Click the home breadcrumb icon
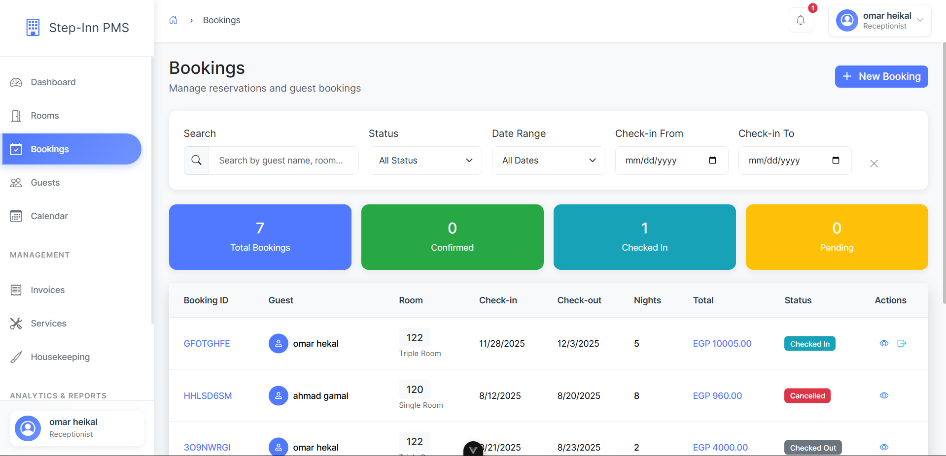The image size is (946, 456). 173,20
